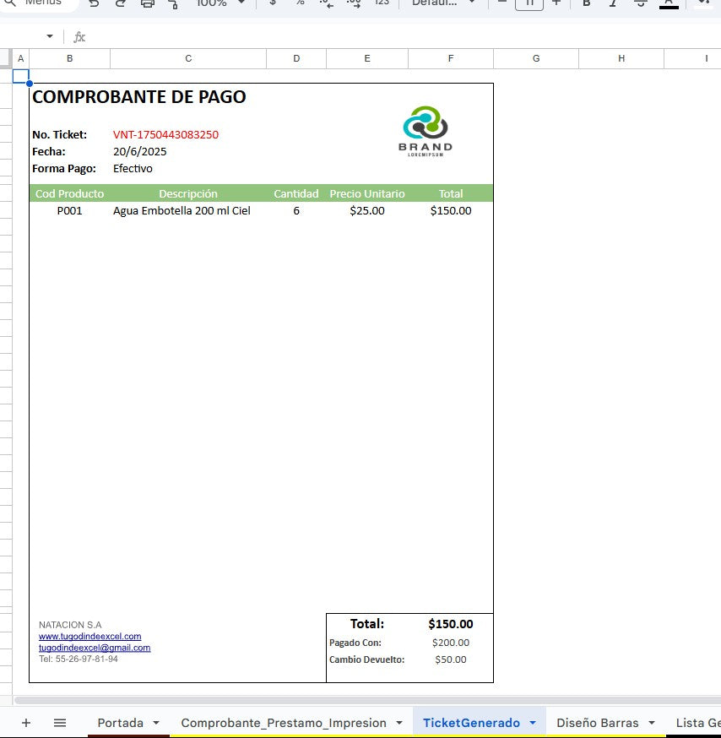Select column F header
This screenshot has height=738, width=721.
(x=451, y=58)
